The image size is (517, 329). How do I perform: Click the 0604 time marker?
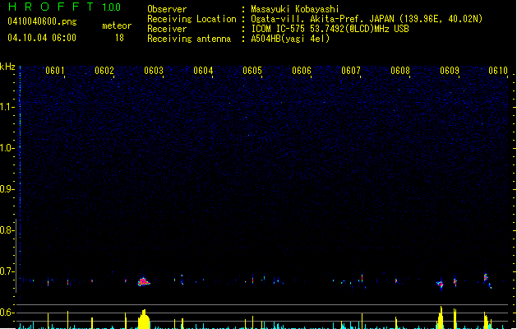click(x=203, y=71)
